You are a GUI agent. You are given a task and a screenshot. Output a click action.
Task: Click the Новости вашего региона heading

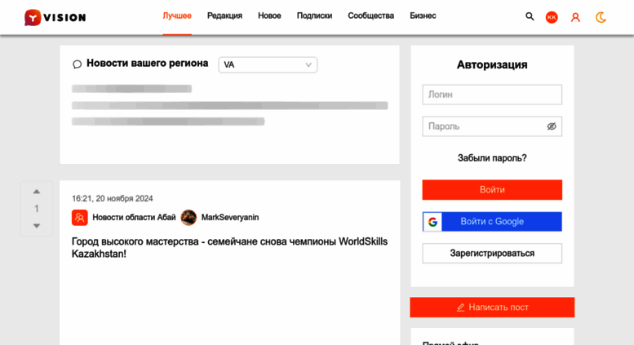pos(147,64)
